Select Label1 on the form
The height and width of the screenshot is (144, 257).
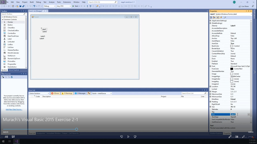44,29
